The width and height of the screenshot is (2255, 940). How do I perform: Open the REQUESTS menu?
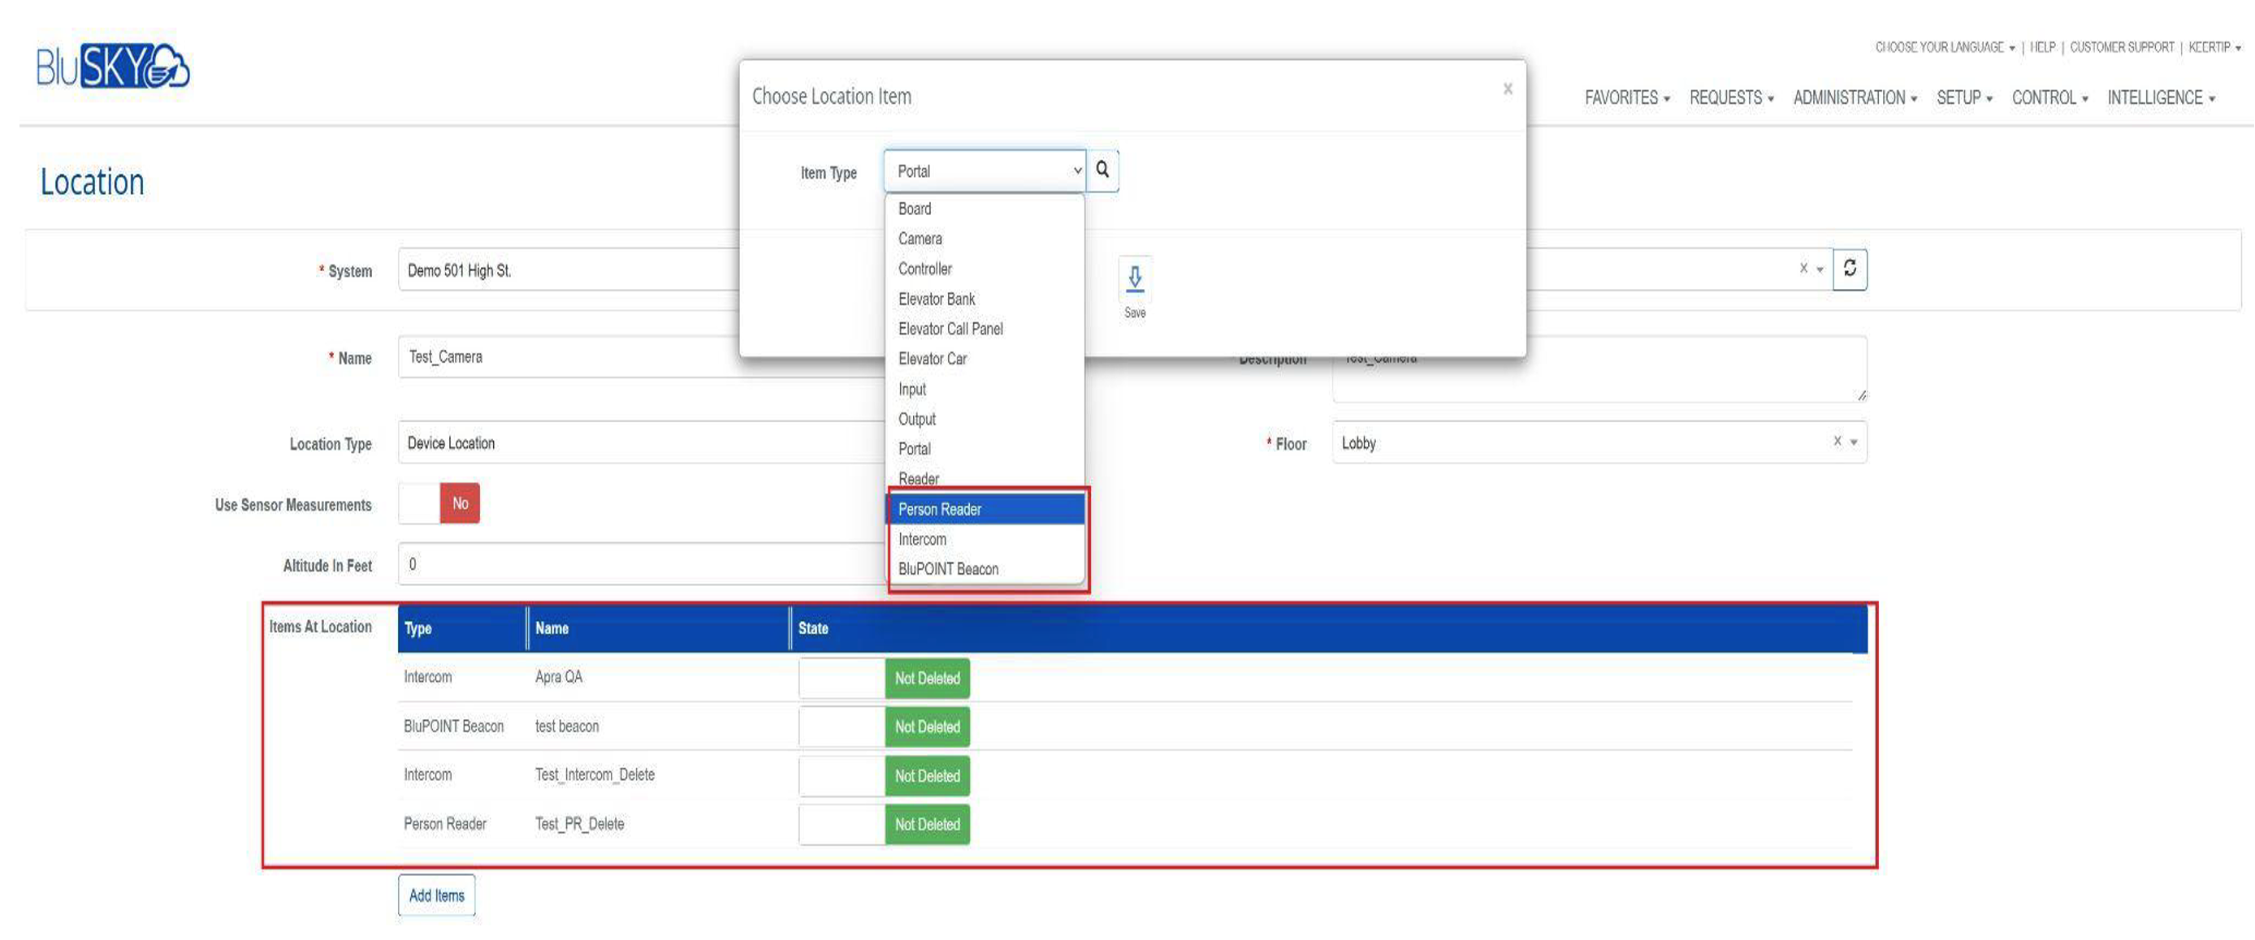pos(1730,98)
